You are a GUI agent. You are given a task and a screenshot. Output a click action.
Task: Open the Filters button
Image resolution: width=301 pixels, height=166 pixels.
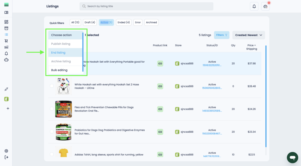tap(222, 35)
